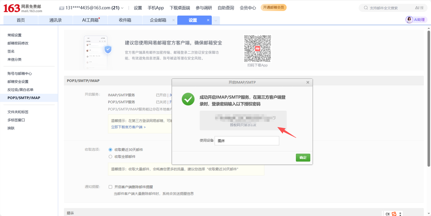Open 文件夹和标签 settings
Viewport: 431px width, 216px height.
(18, 112)
